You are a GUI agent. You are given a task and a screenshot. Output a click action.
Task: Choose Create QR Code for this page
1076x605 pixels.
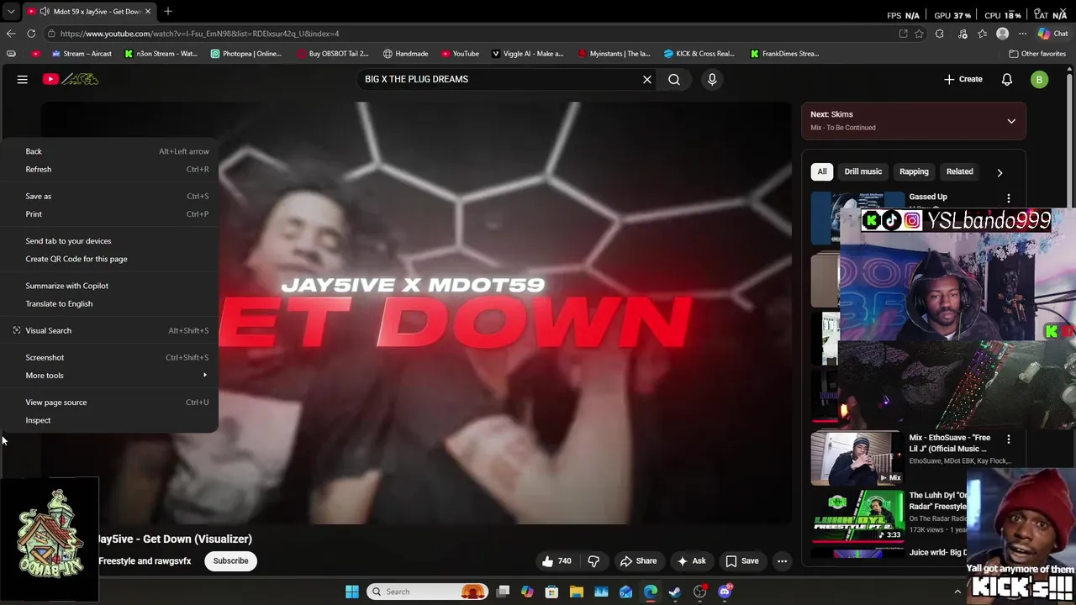click(x=109, y=259)
